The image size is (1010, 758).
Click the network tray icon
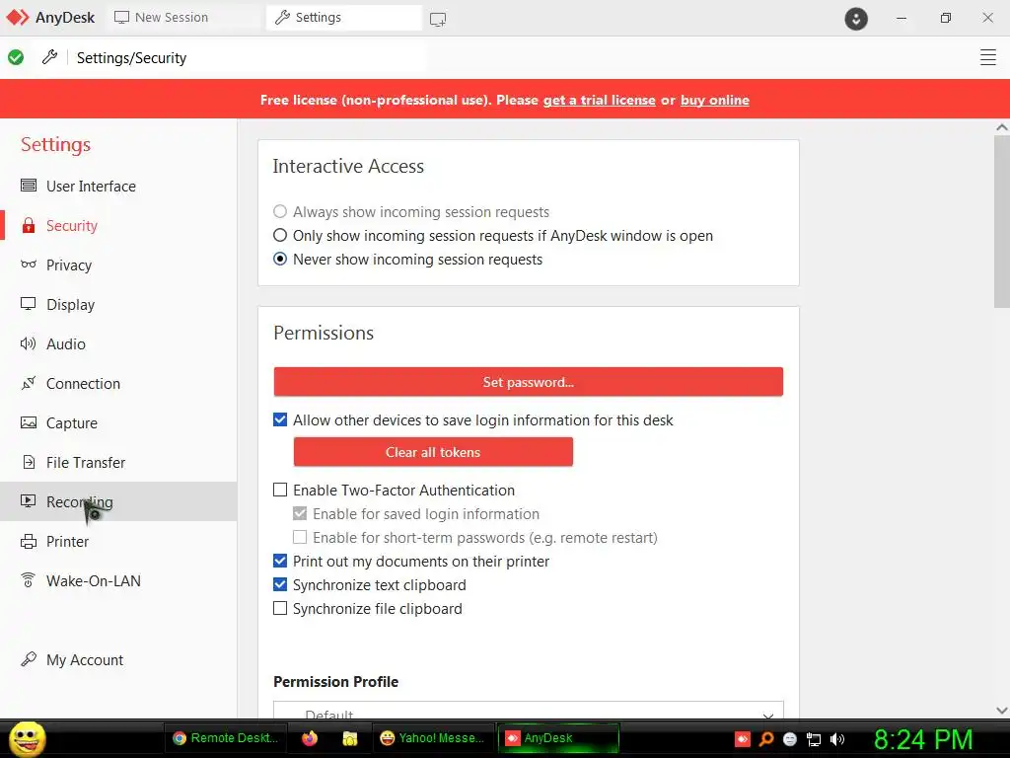(x=814, y=740)
